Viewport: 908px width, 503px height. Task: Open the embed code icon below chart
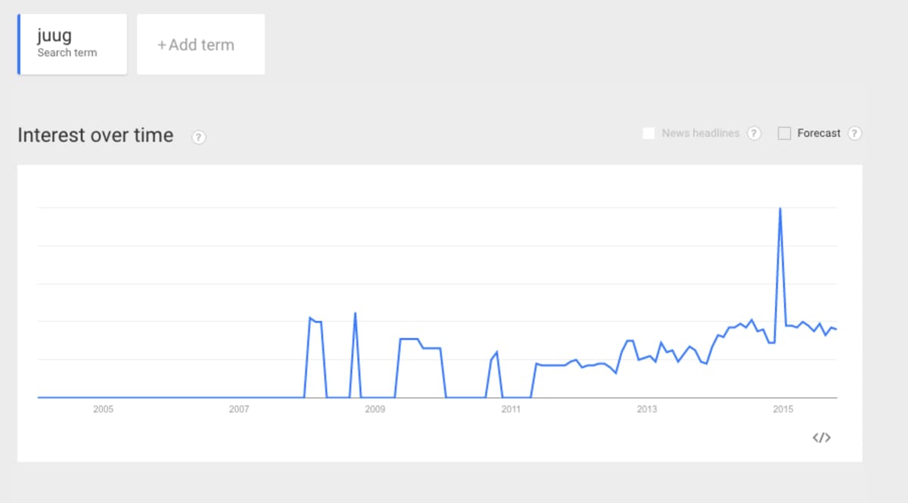821,437
